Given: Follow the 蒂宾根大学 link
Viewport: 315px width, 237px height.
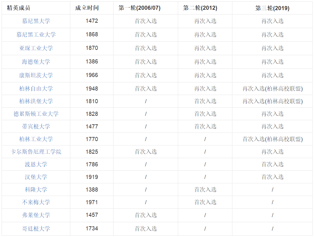Looking at the screenshot, I should [x=36, y=127].
